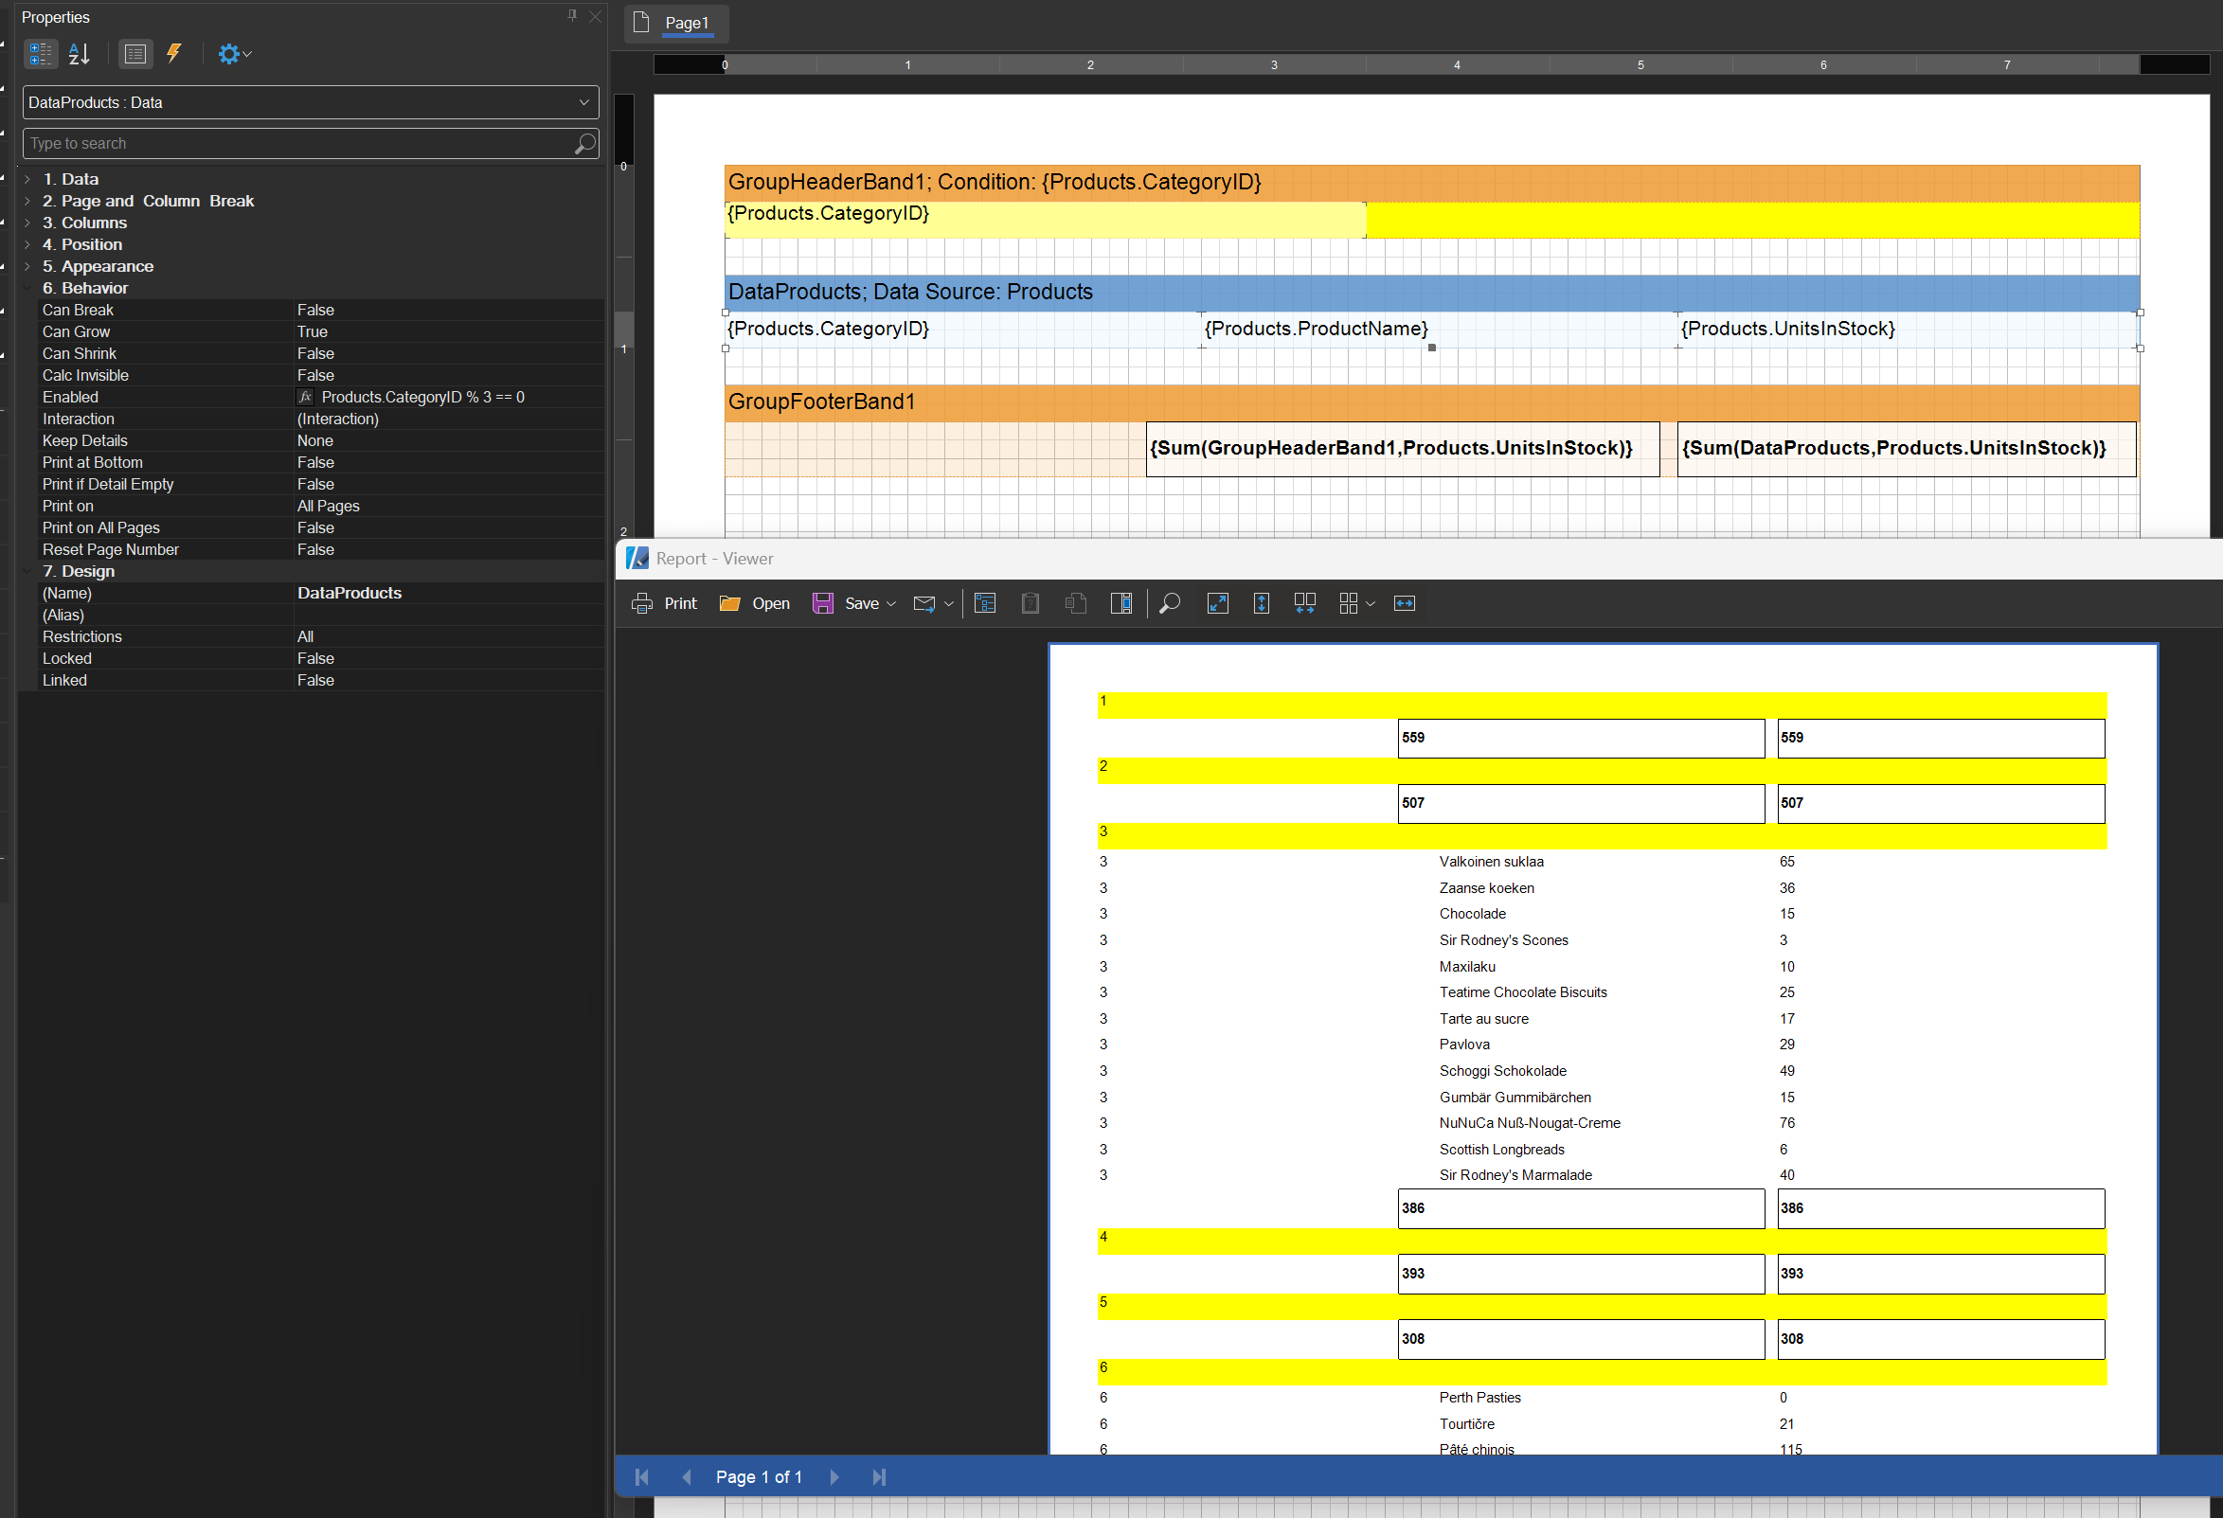Toggle the Print at Bottom value
The width and height of the screenshot is (2223, 1518).
448,463
